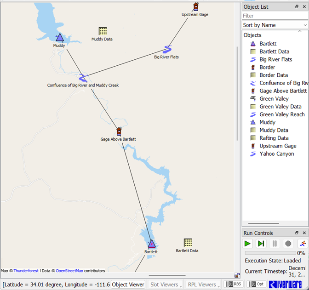Viewport: 309px width, 290px height.
Task: Open the Slot Viewers dropdown
Action: 166,284
